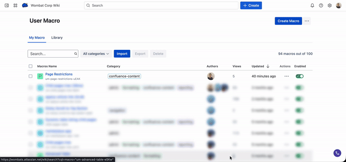Focus the macro Search... input
Viewport: 346px width, 162px height.
pos(53,54)
